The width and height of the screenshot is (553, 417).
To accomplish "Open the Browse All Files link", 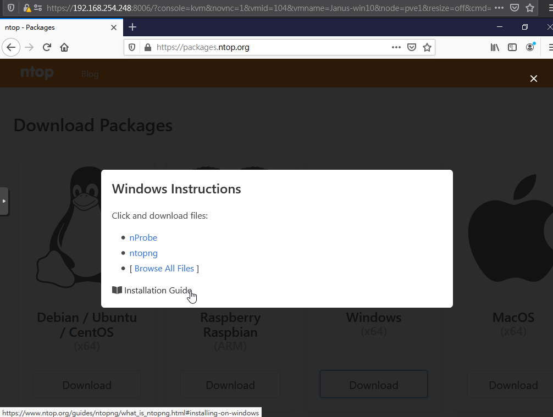I will click(x=164, y=269).
